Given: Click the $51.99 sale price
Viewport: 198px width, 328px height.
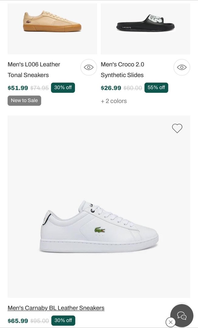Looking at the screenshot, I should point(18,88).
